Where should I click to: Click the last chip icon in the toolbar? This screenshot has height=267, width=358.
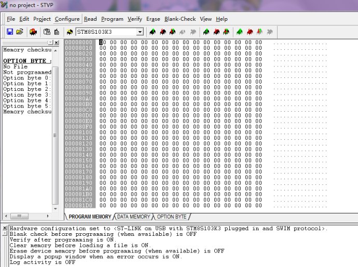[x=259, y=32]
